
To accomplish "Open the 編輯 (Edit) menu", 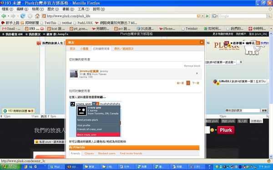I will [22, 9].
